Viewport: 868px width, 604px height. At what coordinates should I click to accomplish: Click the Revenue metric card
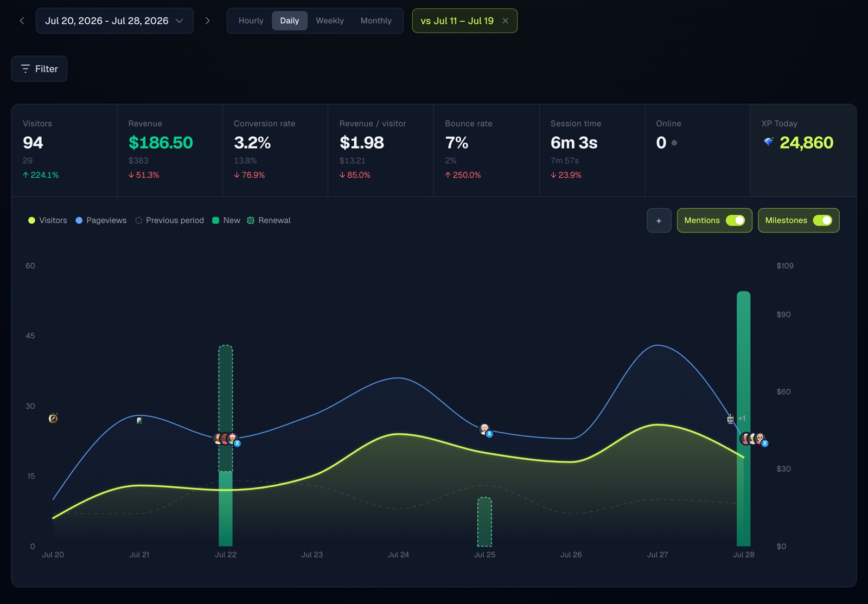point(170,150)
